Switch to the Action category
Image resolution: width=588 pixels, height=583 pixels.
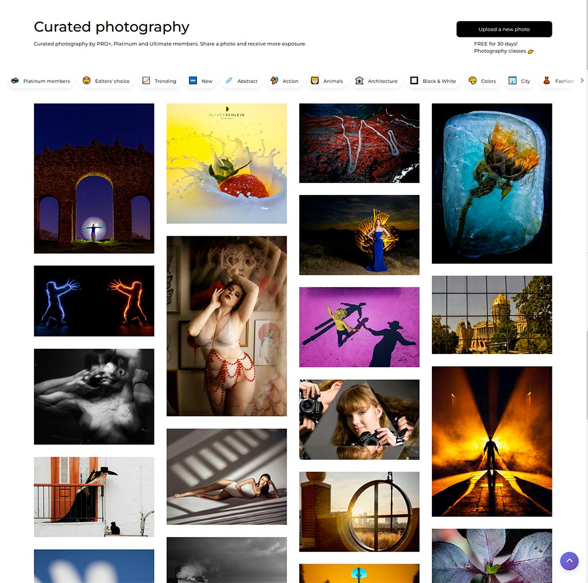point(284,81)
